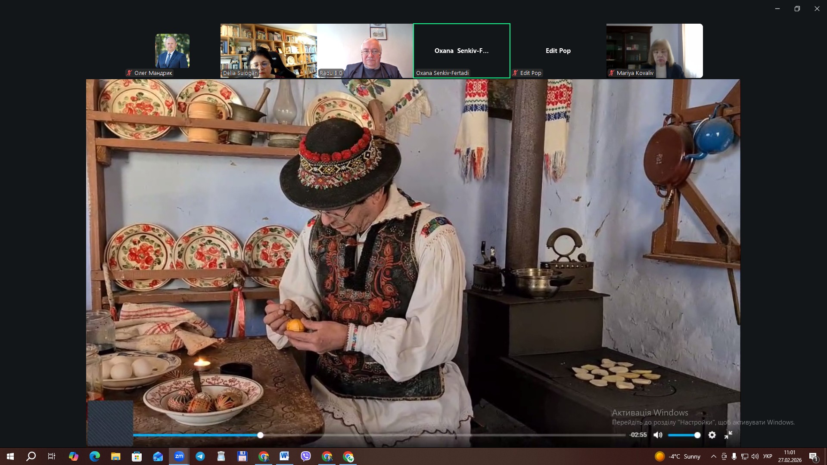Viewport: 827px width, 465px height.
Task: Open the Telegram taskbar icon
Action: tap(200, 456)
